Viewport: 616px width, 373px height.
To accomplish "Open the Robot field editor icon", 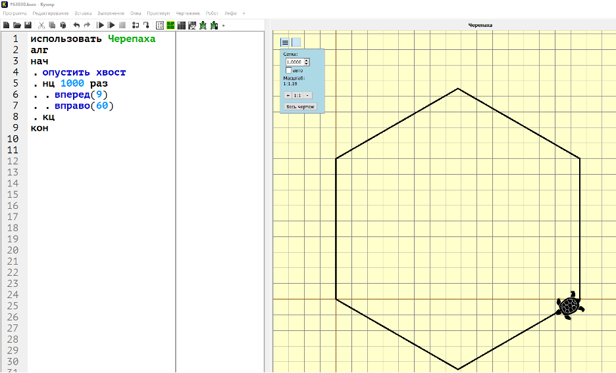I will coord(192,26).
